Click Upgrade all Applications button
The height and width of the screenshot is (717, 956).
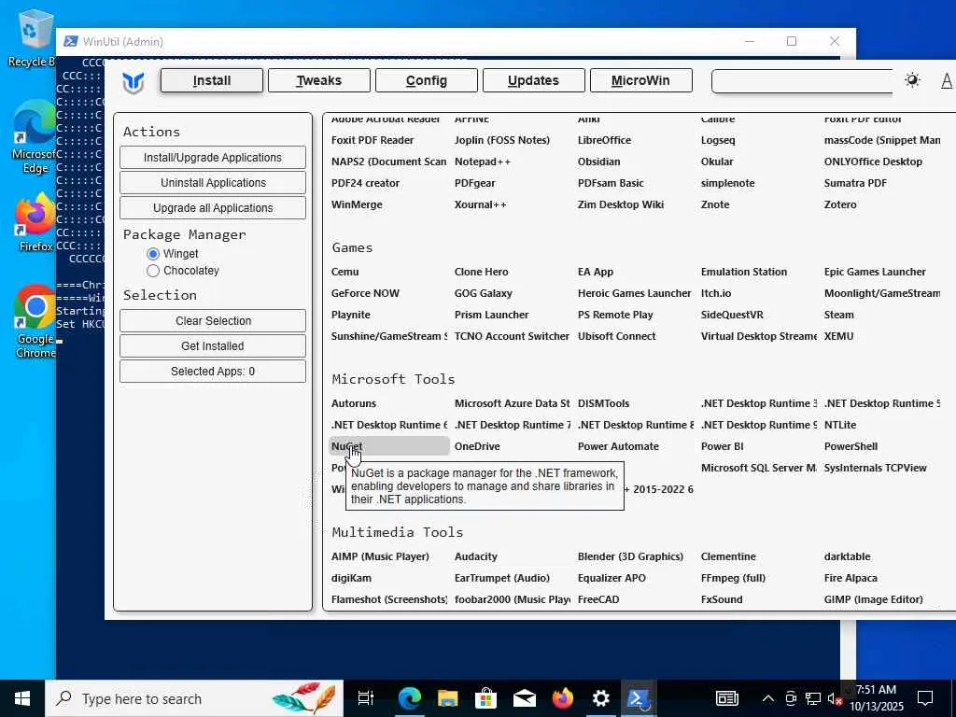click(x=213, y=208)
